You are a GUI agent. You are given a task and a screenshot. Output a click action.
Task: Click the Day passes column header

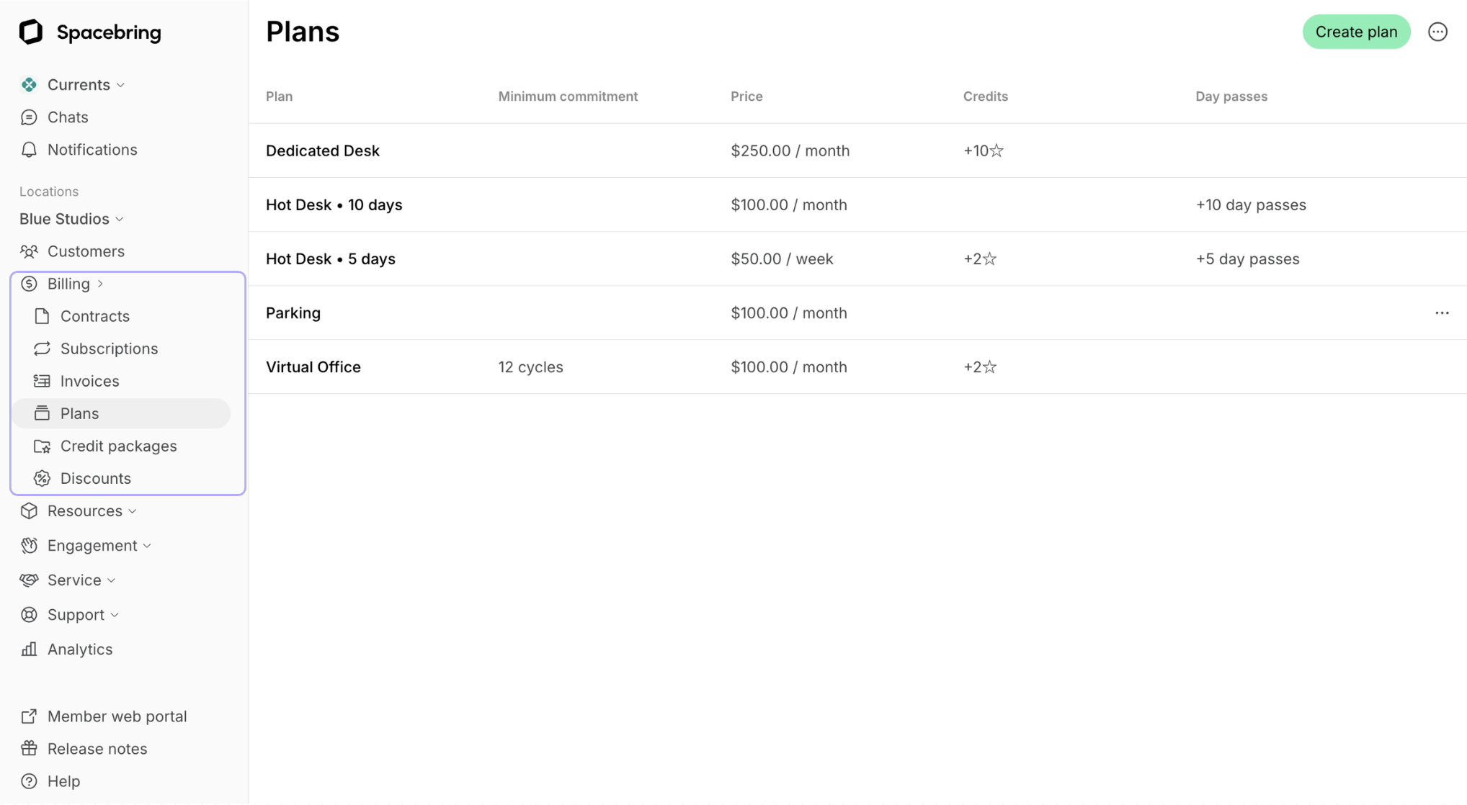tap(1231, 96)
